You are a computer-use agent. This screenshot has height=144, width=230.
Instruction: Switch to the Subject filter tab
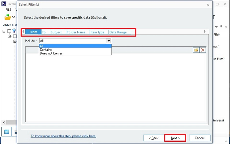(56, 32)
